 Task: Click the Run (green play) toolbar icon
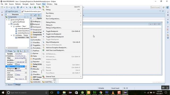click(x=35, y=7)
